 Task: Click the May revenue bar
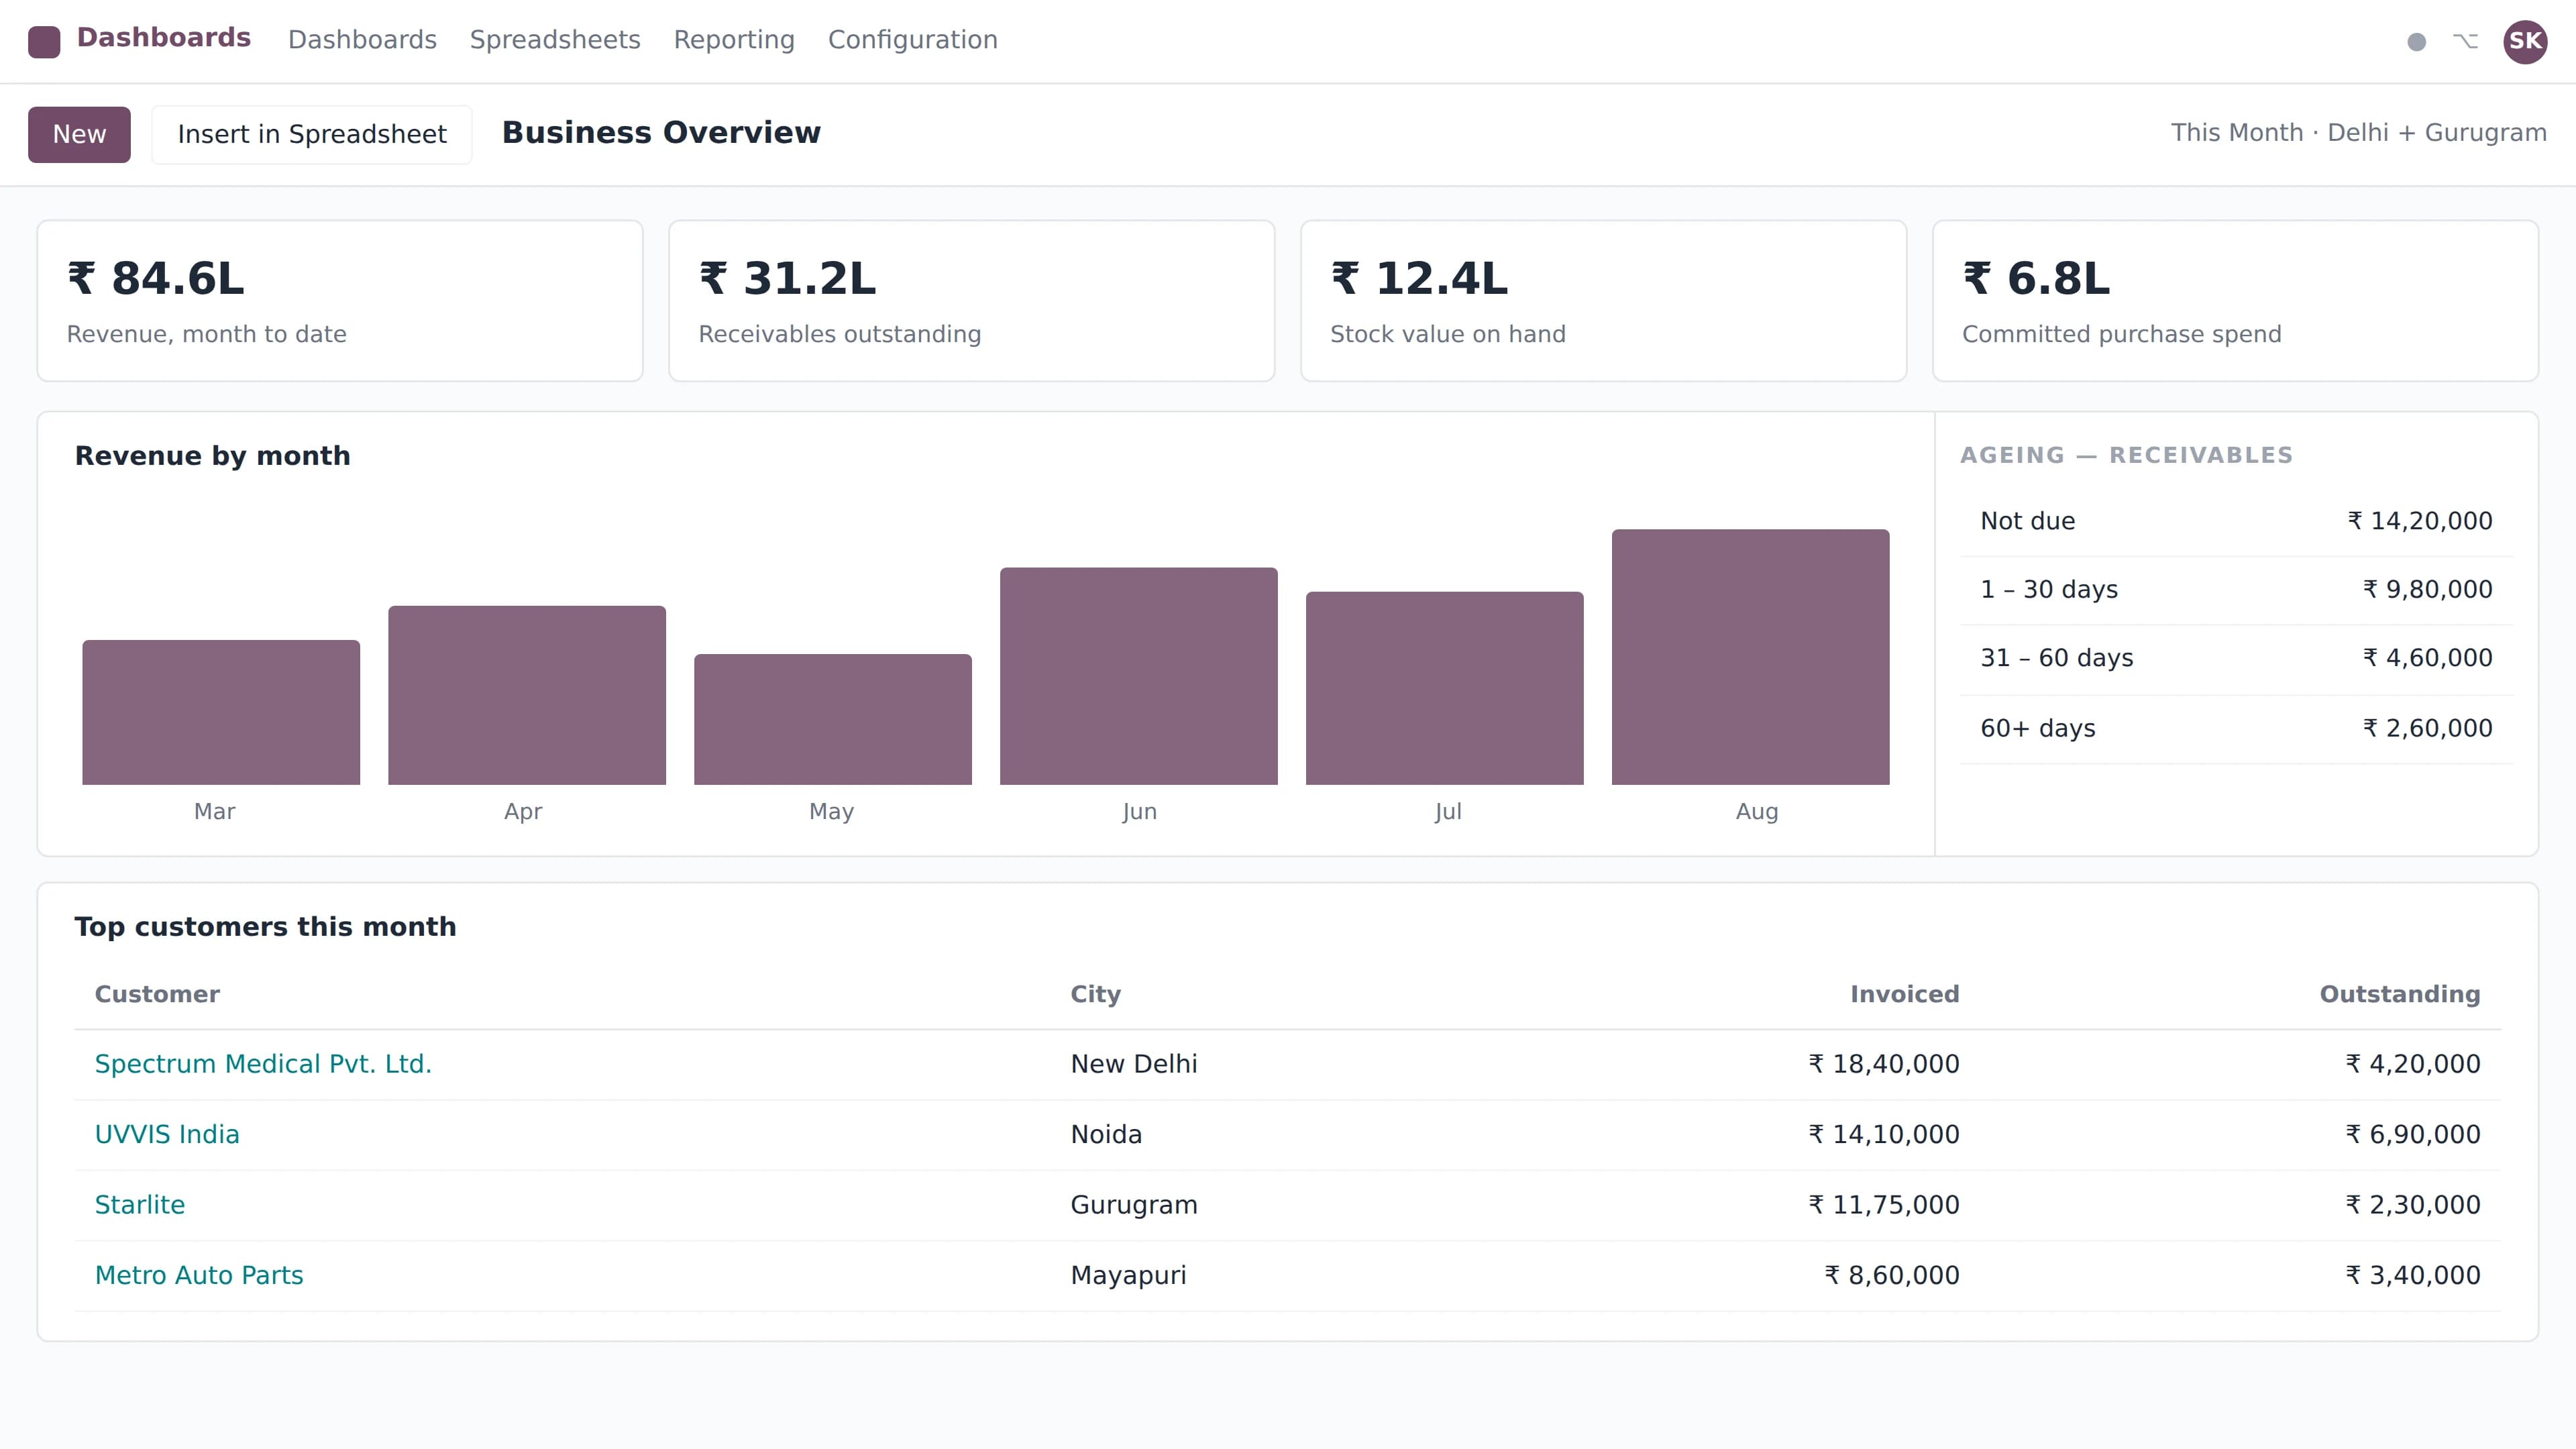pos(833,719)
